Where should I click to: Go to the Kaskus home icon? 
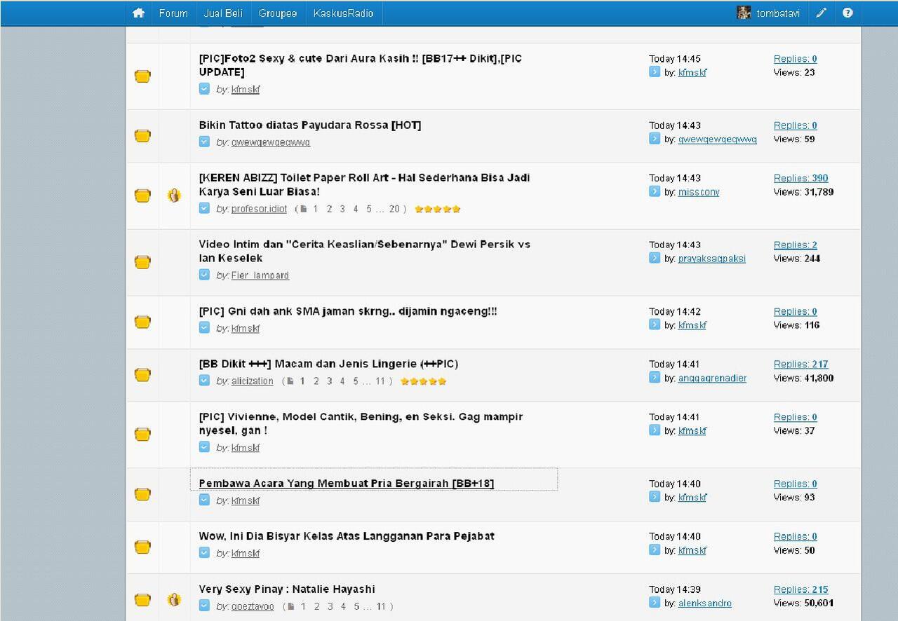point(138,13)
